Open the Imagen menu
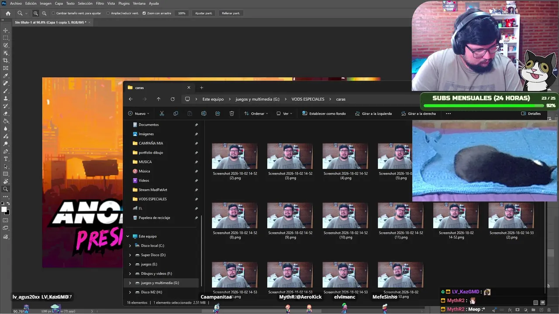 (45, 3)
